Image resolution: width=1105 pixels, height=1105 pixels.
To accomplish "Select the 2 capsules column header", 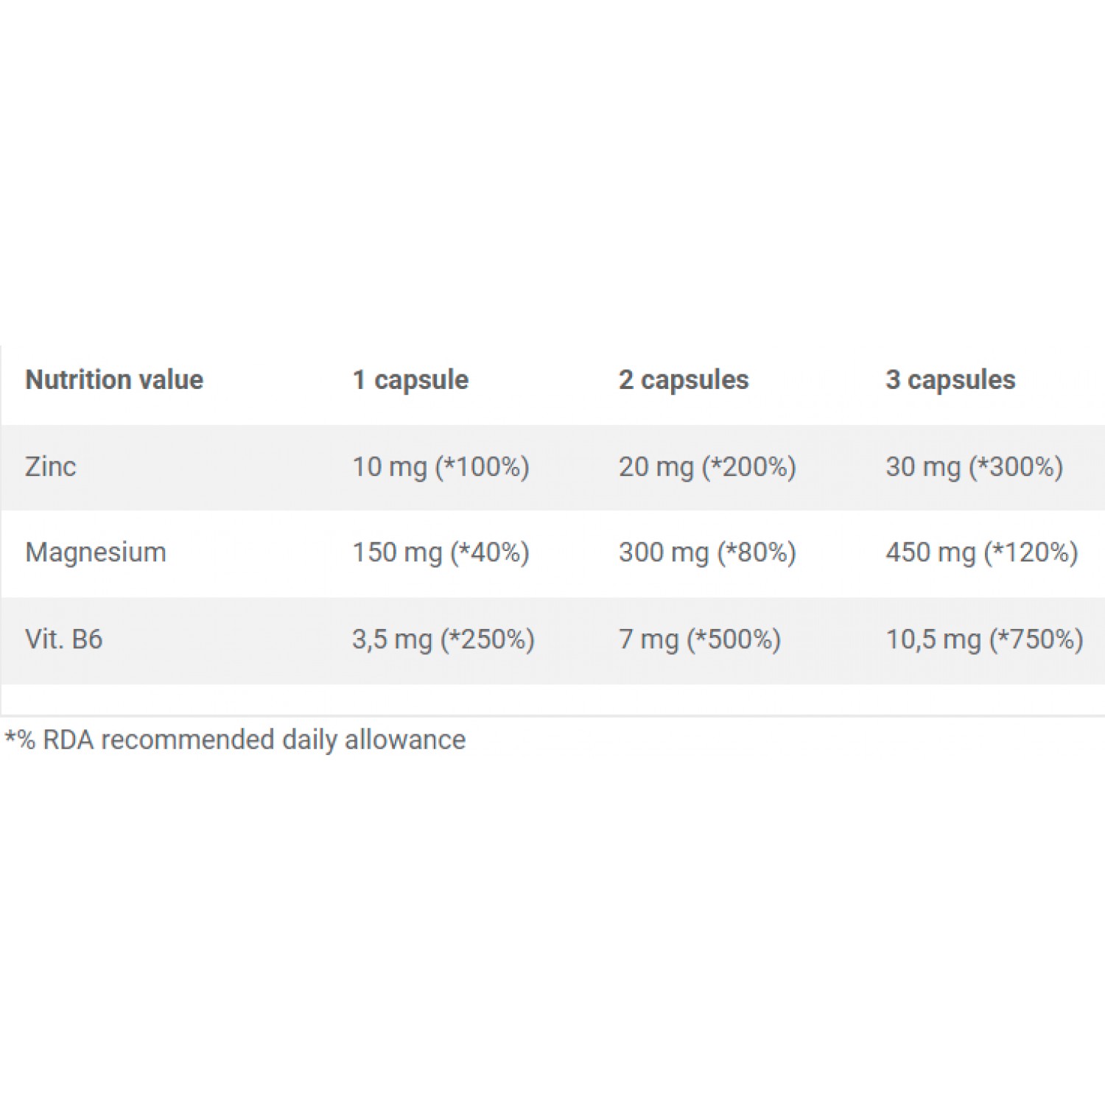I will (684, 381).
